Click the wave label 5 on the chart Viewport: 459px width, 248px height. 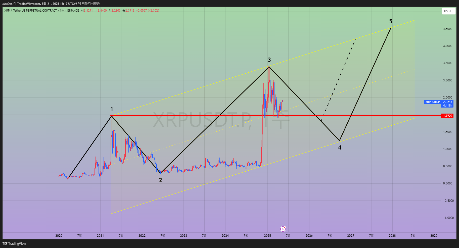coord(391,21)
